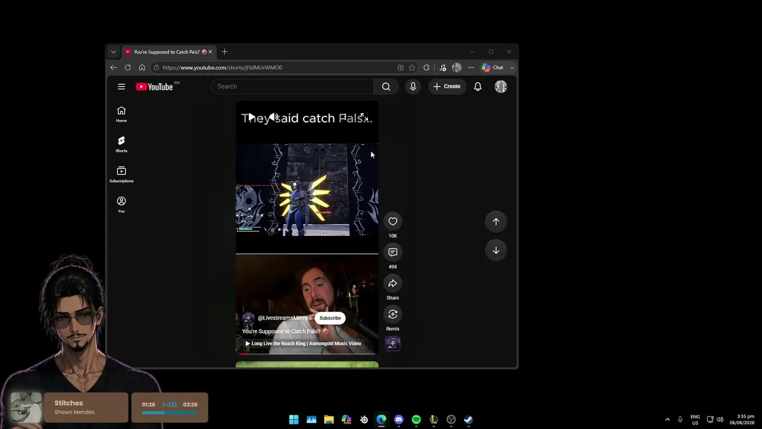Image resolution: width=762 pixels, height=429 pixels.
Task: Open the YouTube account avatar menu
Action: pos(501,86)
